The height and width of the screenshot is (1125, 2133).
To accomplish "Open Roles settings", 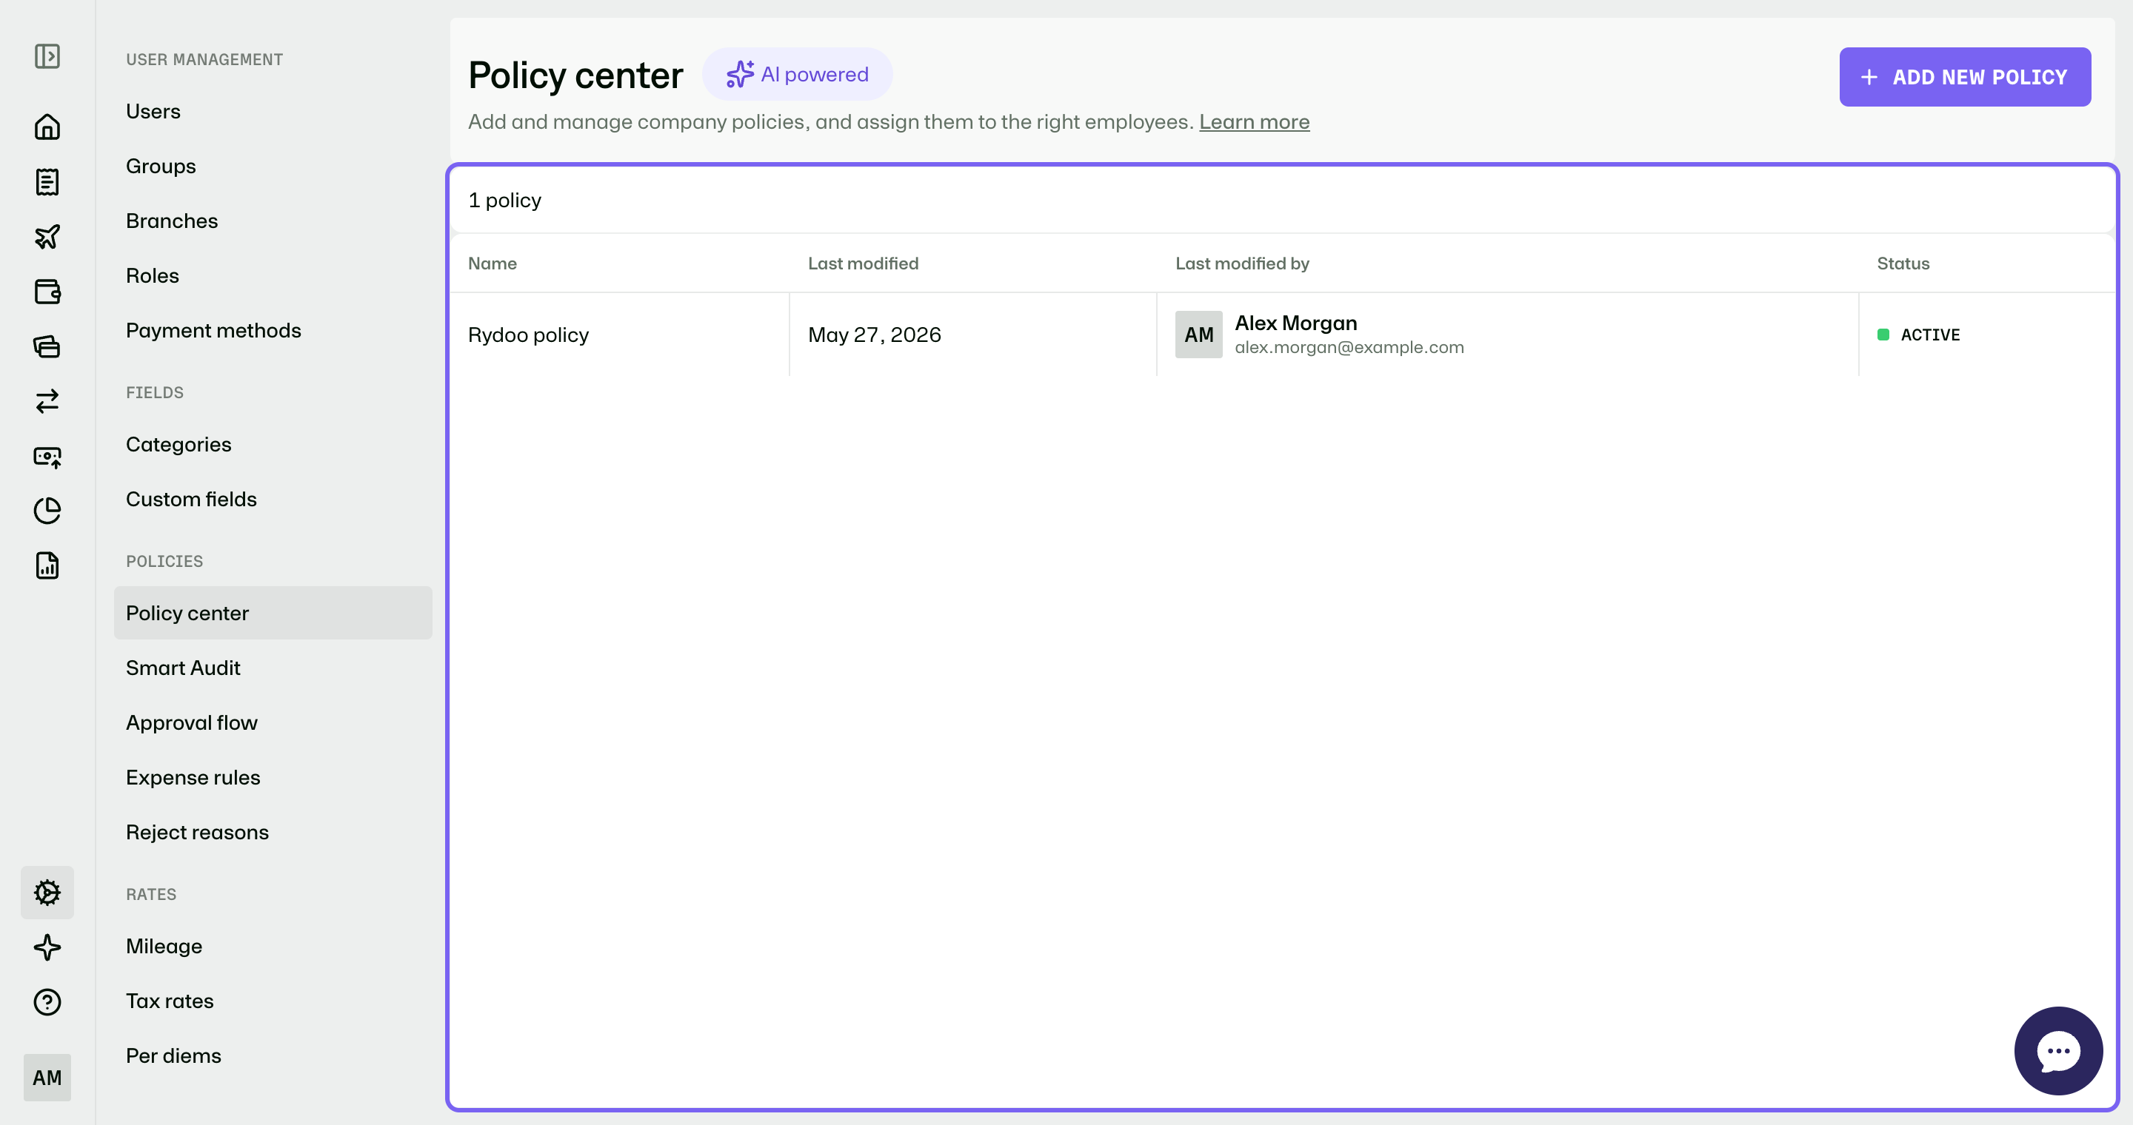I will pos(153,275).
